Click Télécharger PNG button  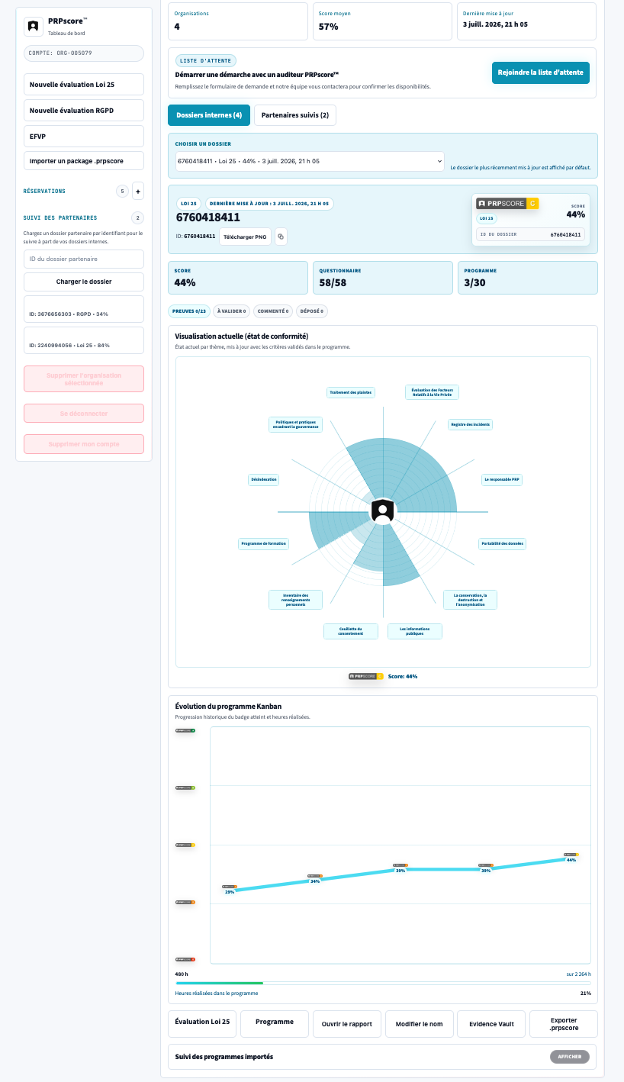click(246, 237)
